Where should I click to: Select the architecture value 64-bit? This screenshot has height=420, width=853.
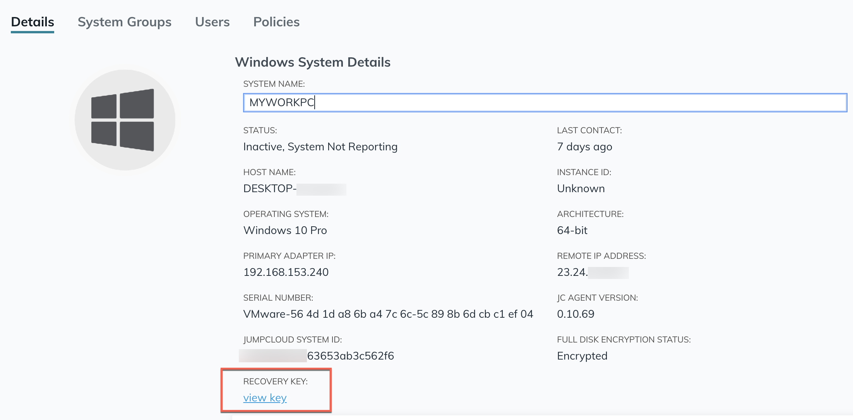point(572,231)
